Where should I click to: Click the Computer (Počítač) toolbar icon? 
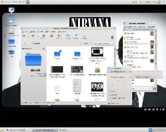[76, 36]
